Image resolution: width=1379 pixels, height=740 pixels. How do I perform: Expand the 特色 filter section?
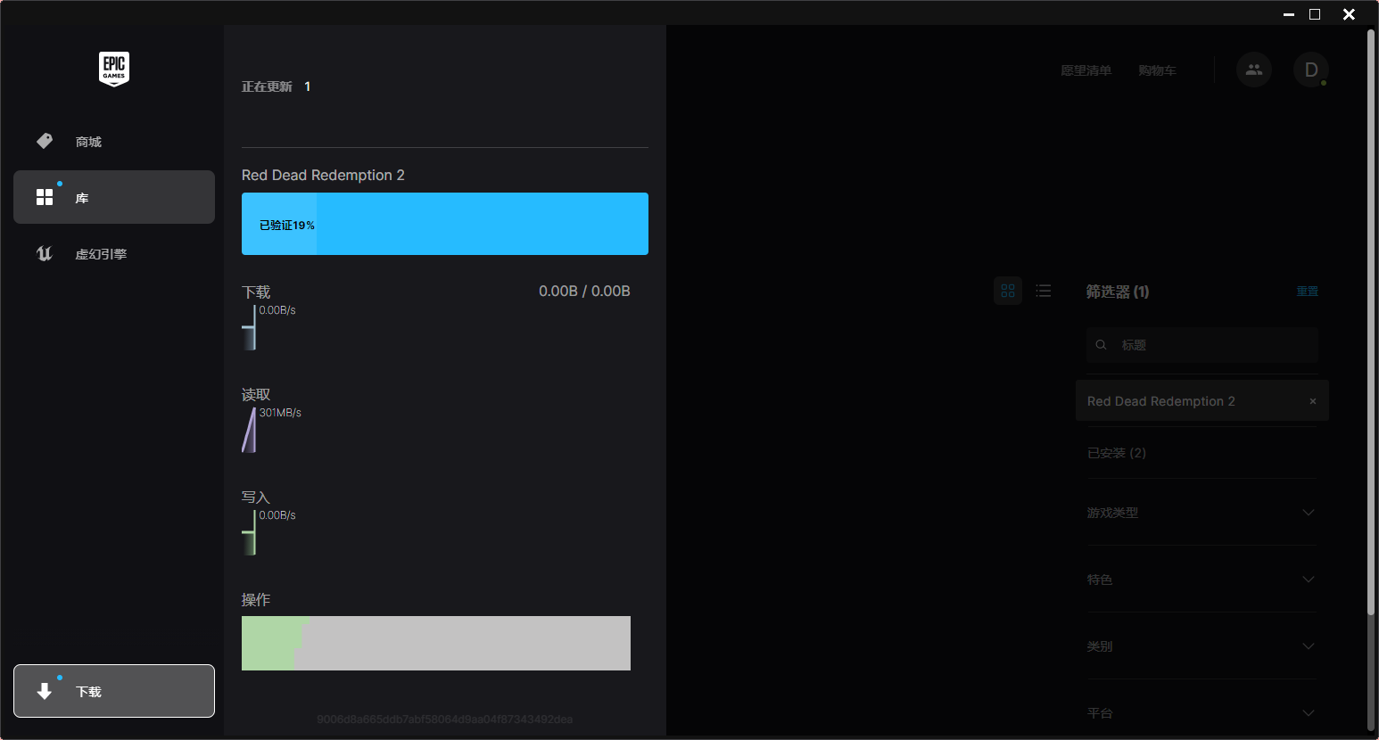1309,579
